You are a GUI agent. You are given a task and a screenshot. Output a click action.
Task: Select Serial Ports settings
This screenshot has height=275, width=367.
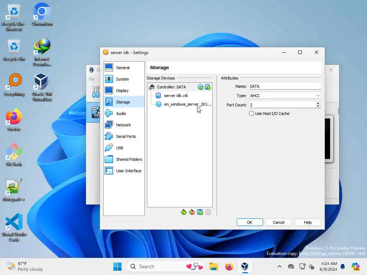124,136
